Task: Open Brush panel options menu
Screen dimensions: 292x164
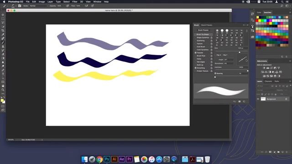Action: click(247, 25)
